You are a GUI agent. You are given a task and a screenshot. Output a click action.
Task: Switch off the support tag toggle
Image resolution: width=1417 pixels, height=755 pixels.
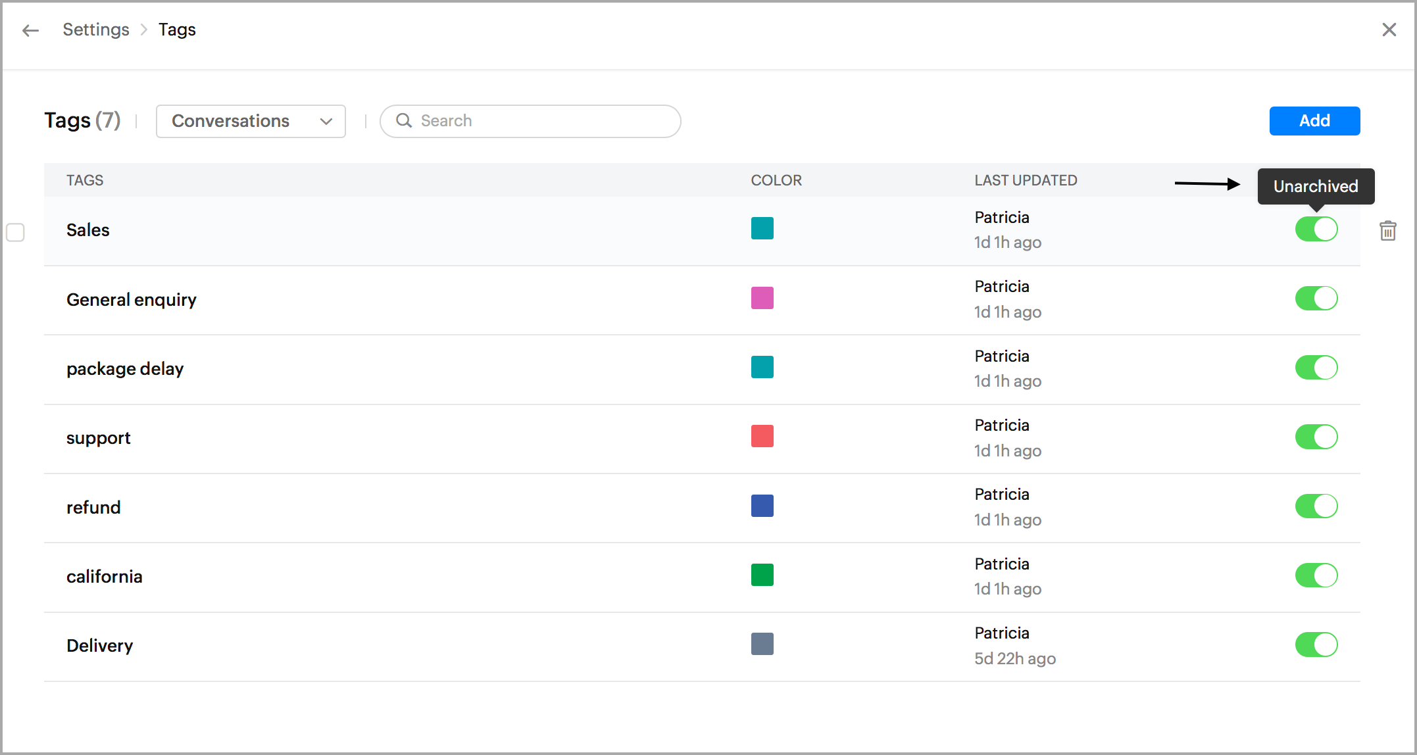pos(1316,437)
